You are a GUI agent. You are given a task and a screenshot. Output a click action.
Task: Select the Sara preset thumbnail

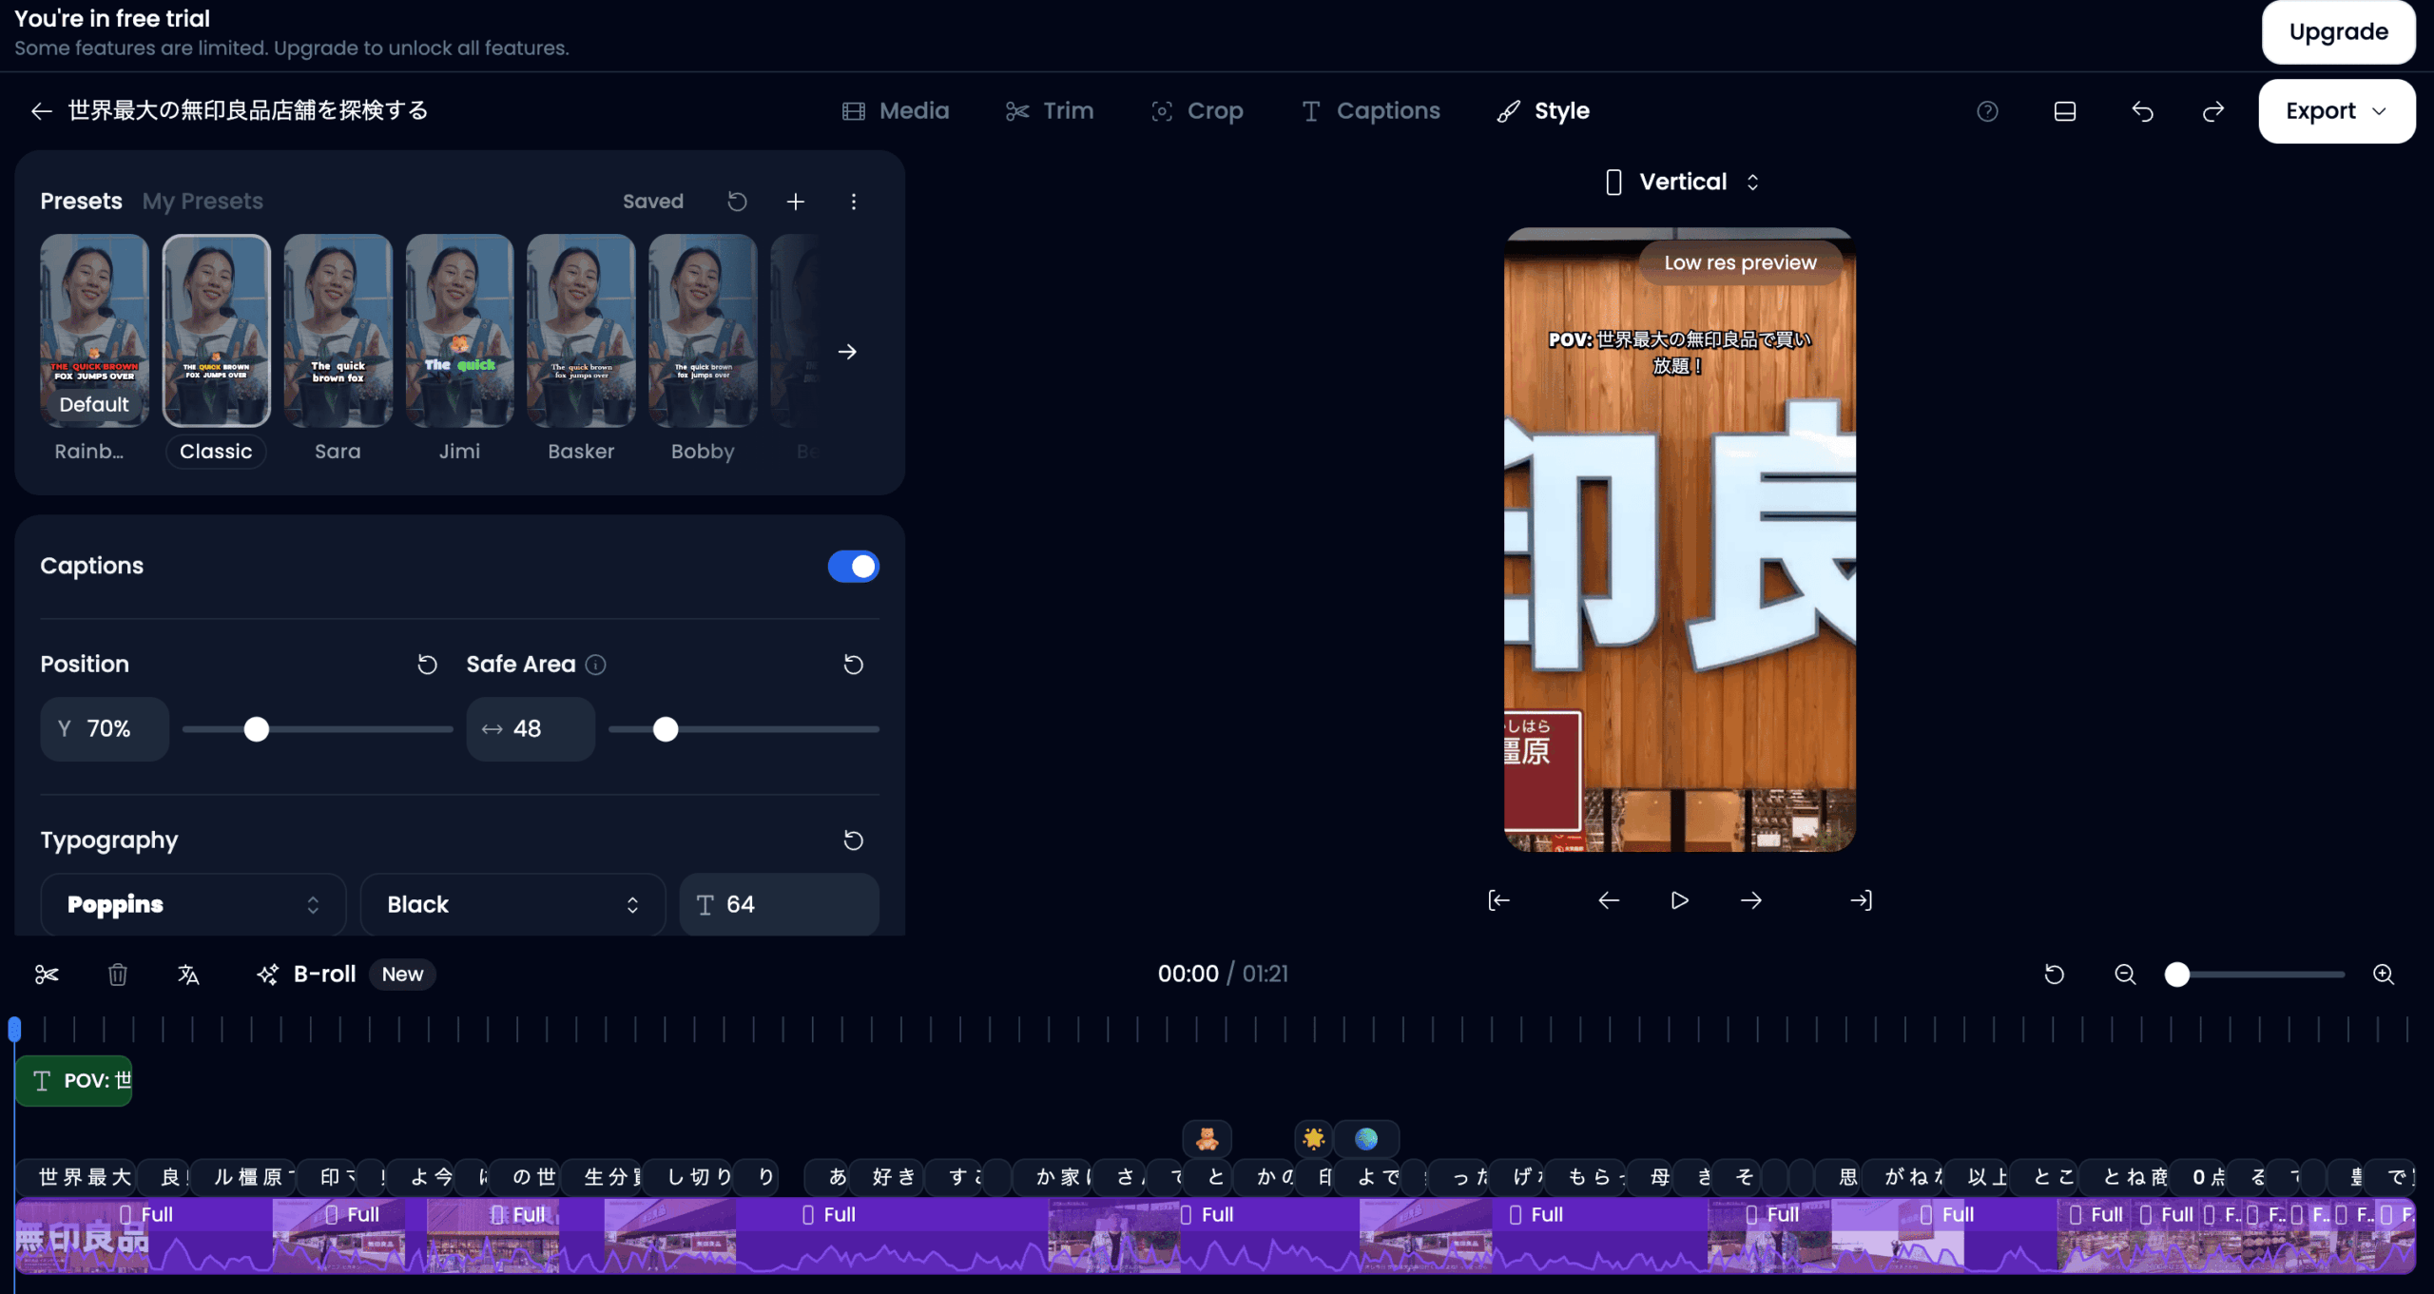(338, 330)
